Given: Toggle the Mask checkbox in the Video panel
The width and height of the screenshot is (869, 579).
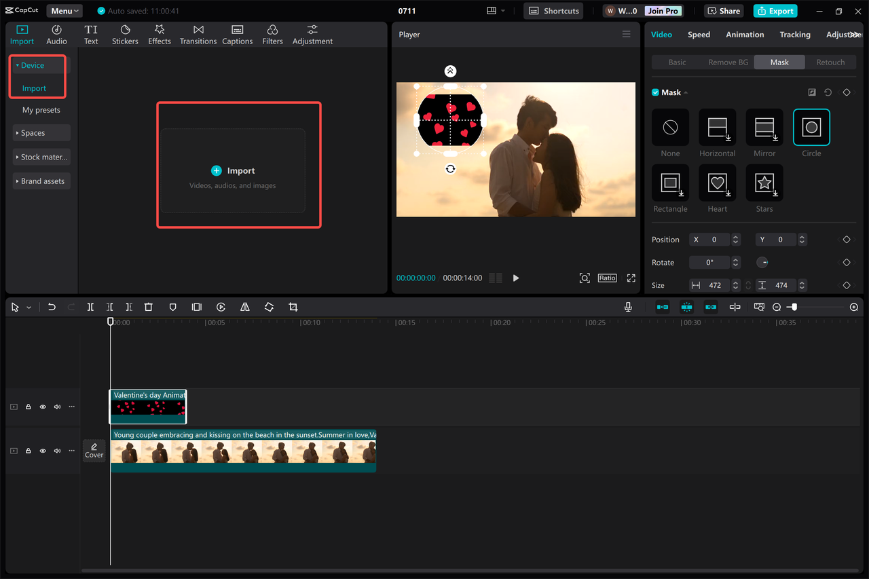Looking at the screenshot, I should click(655, 92).
